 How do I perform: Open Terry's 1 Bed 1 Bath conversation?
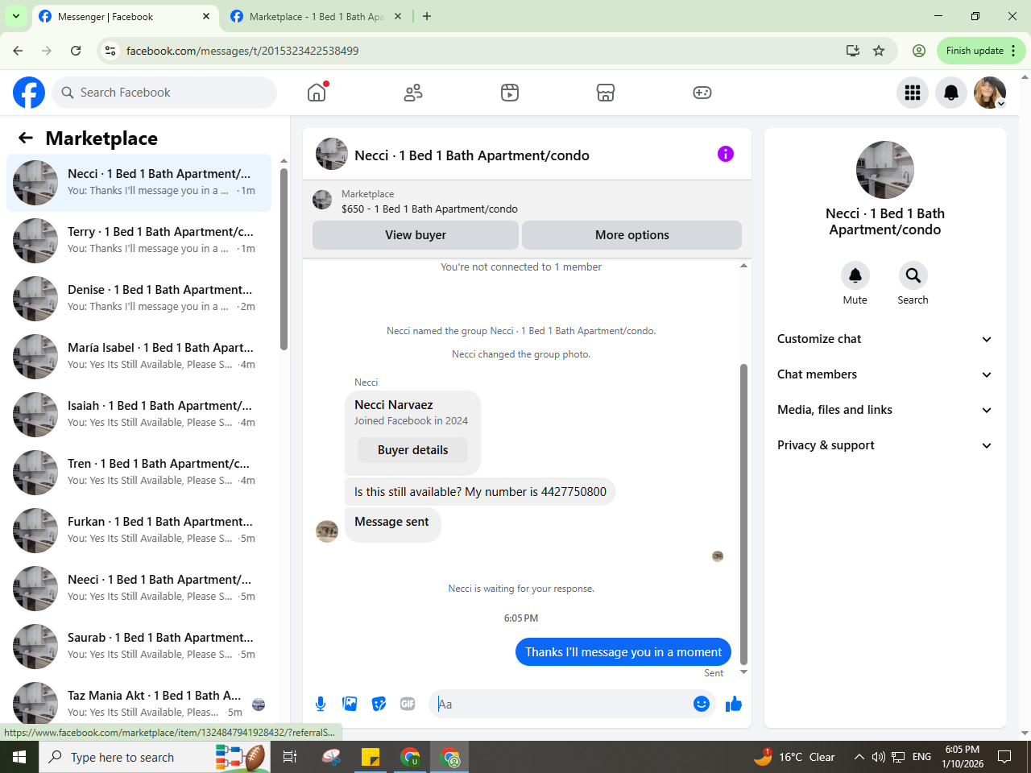(139, 241)
